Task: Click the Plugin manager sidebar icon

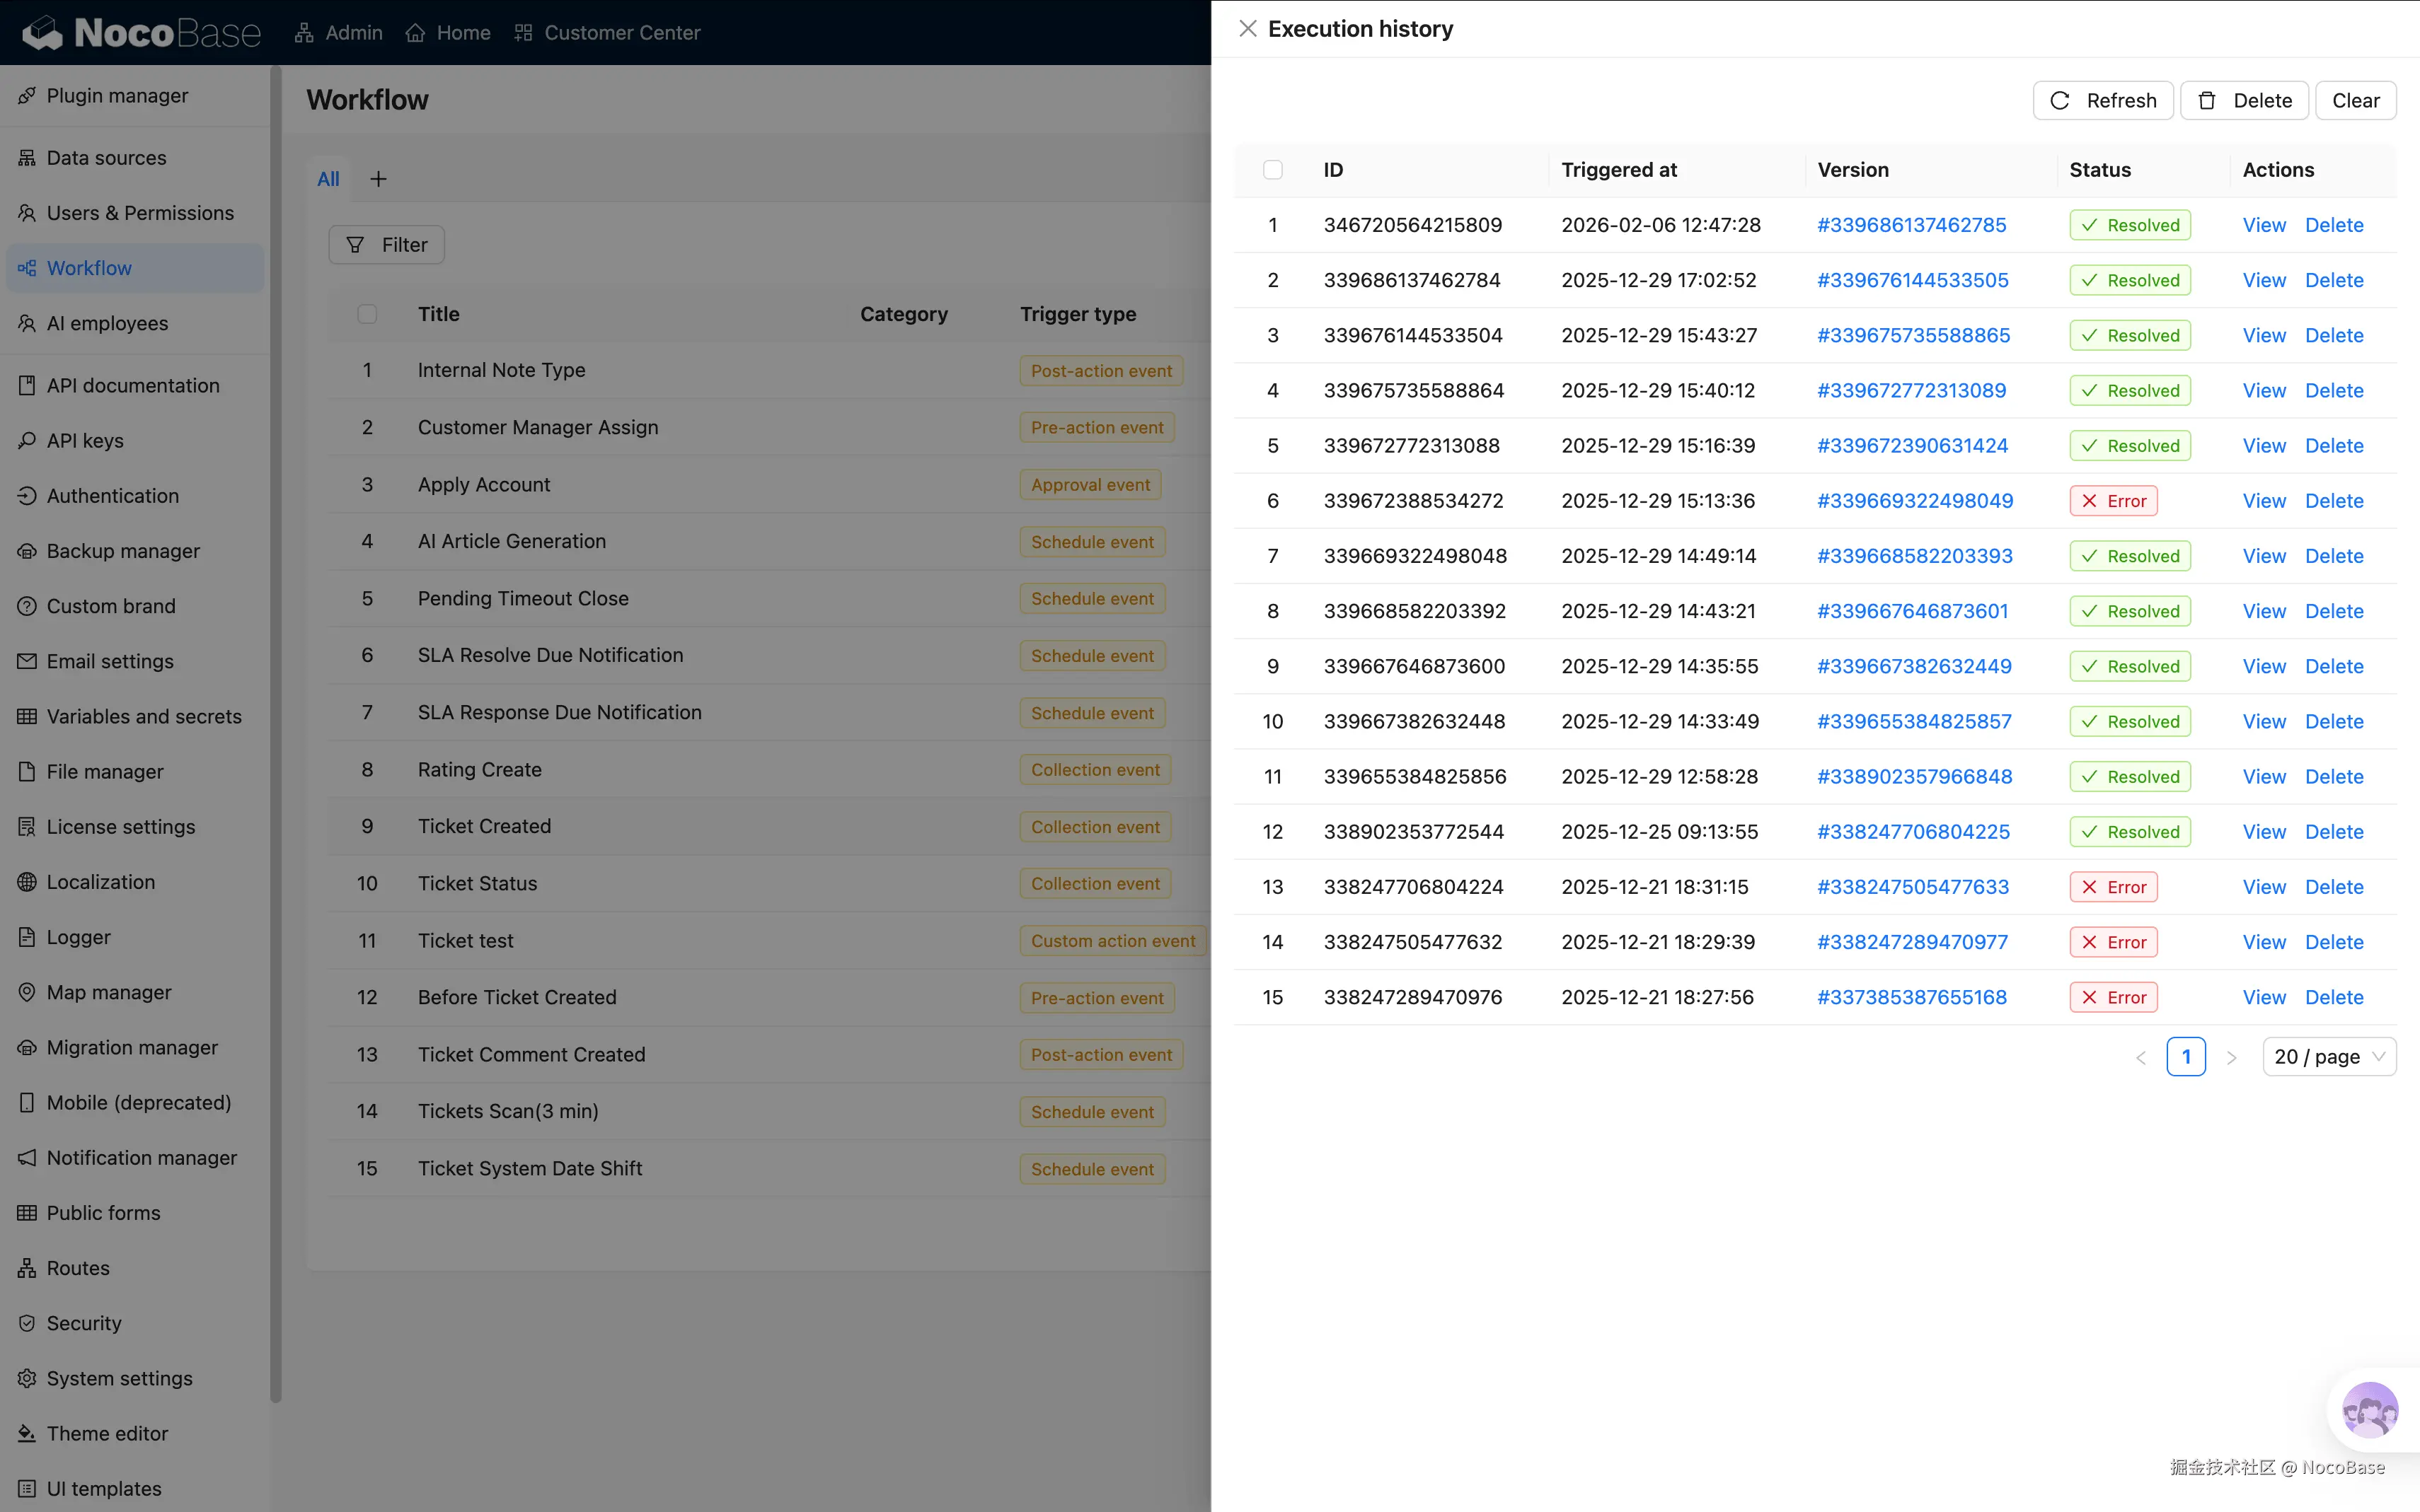Action: pyautogui.click(x=27, y=96)
